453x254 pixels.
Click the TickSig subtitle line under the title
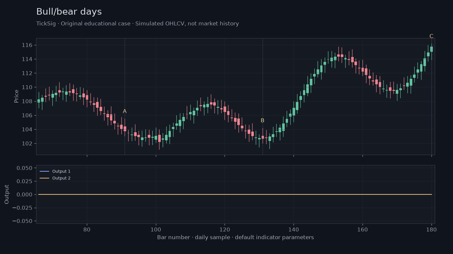138,24
